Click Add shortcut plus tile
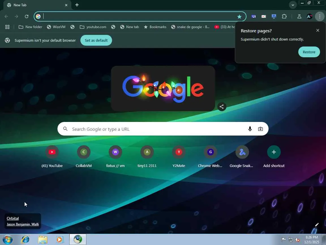Screen dimensions: 326x245 click(274, 157)
